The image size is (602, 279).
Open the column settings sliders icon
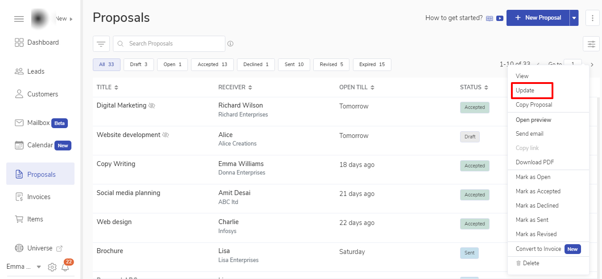[591, 44]
